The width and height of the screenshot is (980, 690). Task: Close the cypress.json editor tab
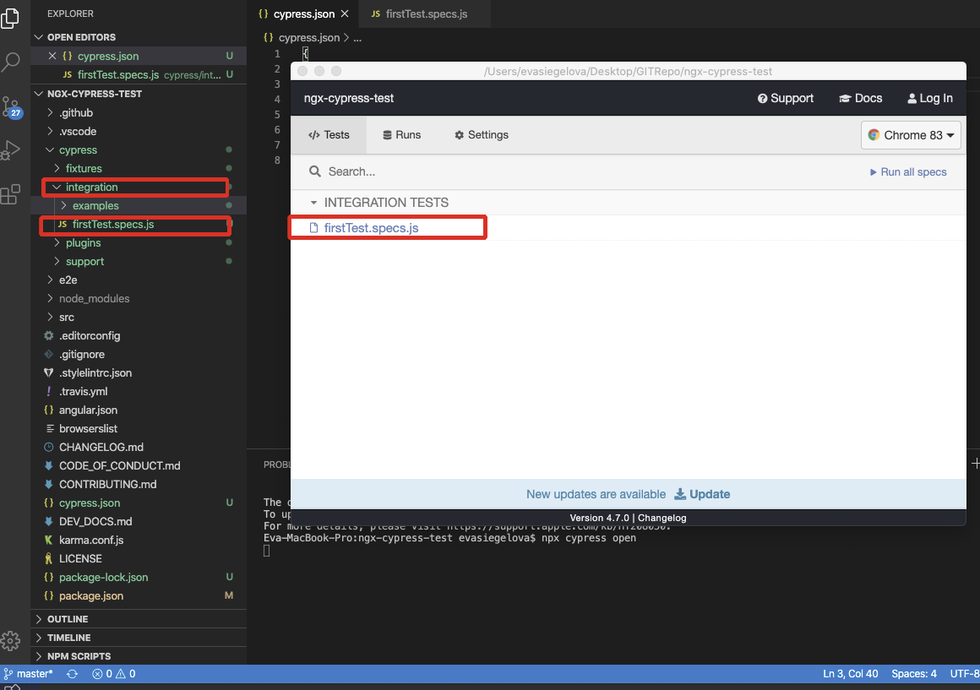point(345,14)
